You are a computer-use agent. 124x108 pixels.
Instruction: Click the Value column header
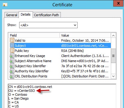85,35
